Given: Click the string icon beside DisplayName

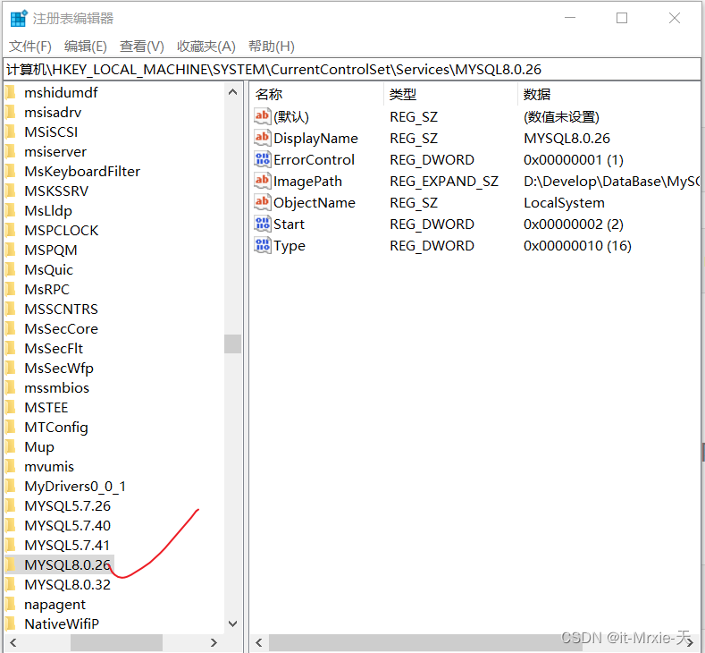Looking at the screenshot, I should coord(262,138).
